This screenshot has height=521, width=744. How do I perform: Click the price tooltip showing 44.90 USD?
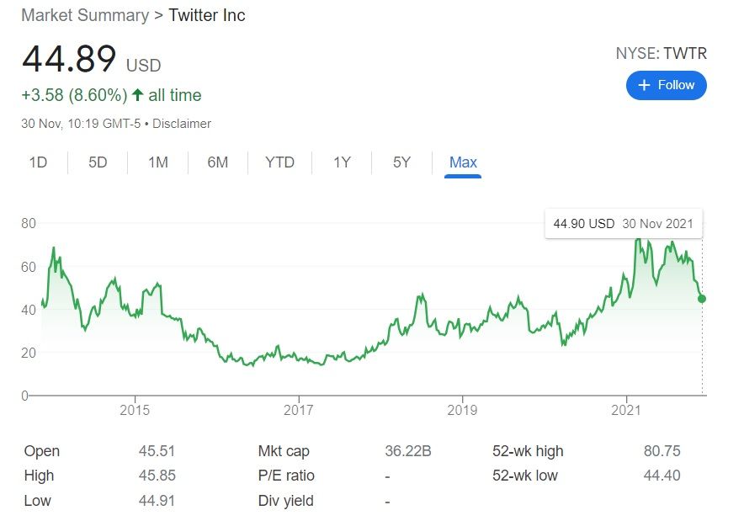pyautogui.click(x=624, y=223)
